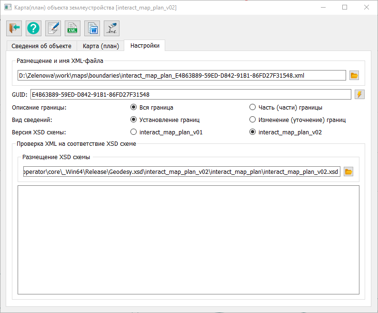Choose 'Изменение (уточнение) границ' option
The width and height of the screenshot is (378, 313).
[253, 120]
